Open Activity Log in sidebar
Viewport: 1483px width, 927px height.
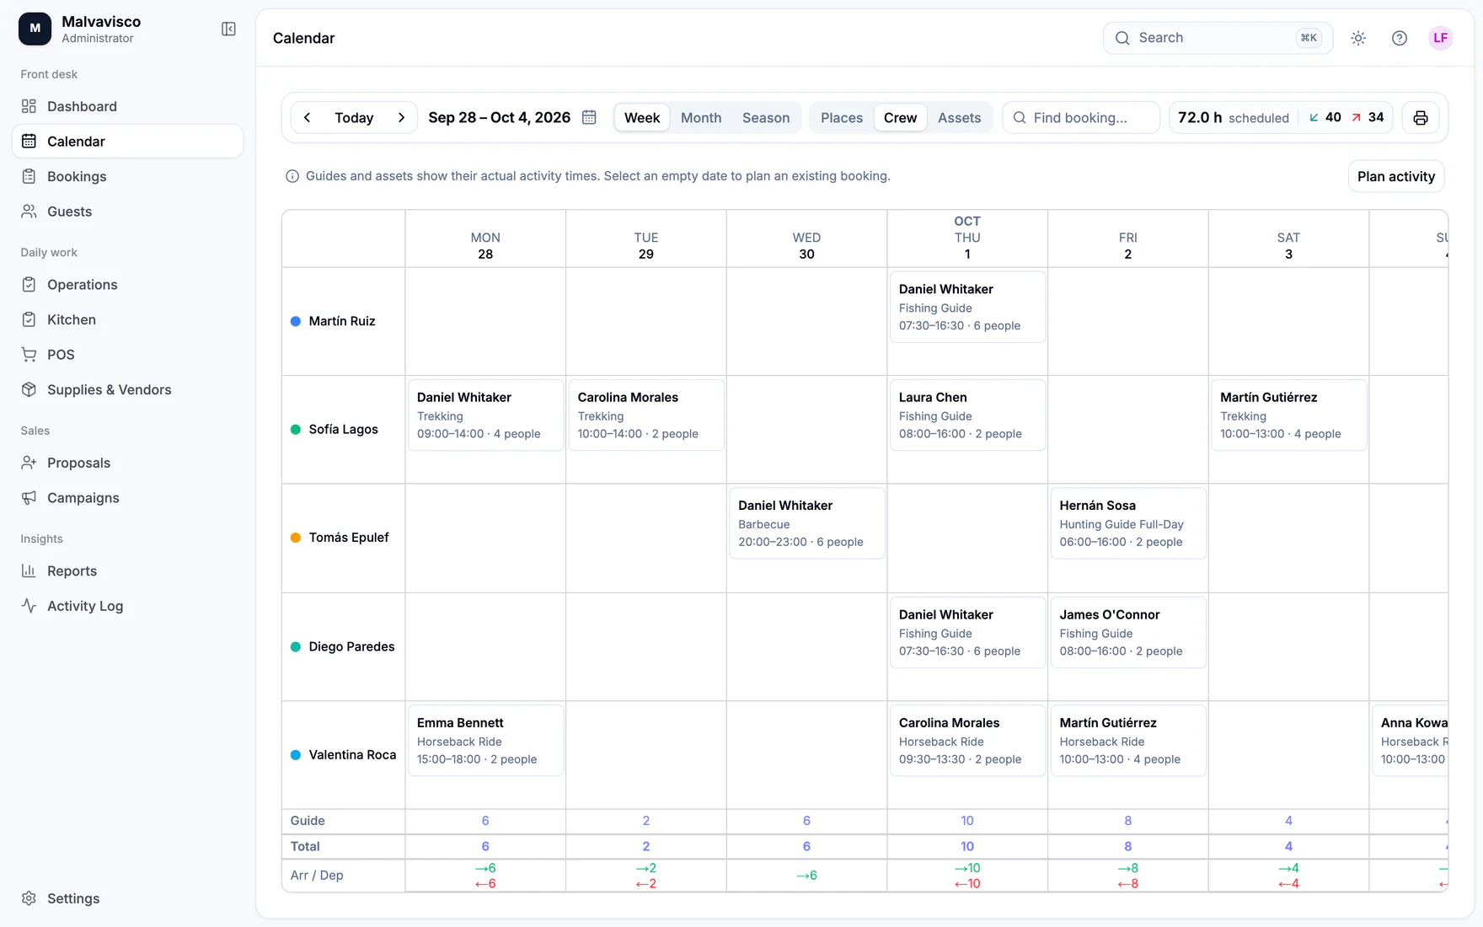click(x=127, y=606)
